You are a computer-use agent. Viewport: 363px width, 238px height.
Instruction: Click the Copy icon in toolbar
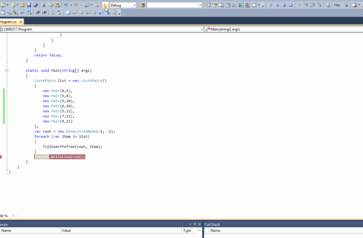click(50, 5)
